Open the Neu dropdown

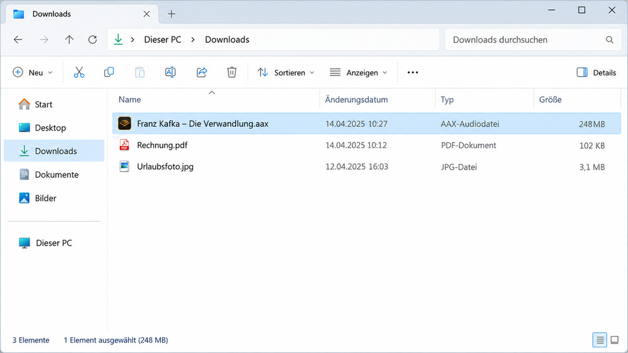(33, 72)
